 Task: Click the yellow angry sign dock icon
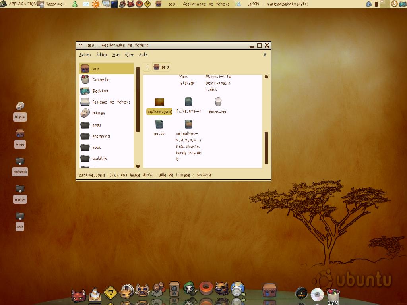[110, 292]
